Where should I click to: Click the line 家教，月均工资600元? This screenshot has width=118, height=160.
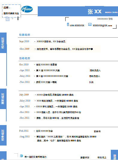pos(58,118)
